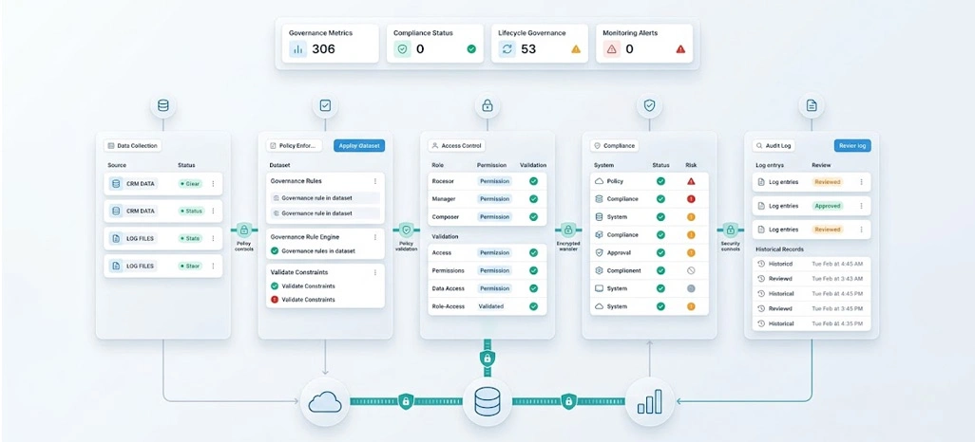Click the Policy controls lock connector
This screenshot has width=975, height=442.
click(x=243, y=230)
